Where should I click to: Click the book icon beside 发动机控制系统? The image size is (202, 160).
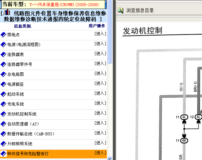3,114
